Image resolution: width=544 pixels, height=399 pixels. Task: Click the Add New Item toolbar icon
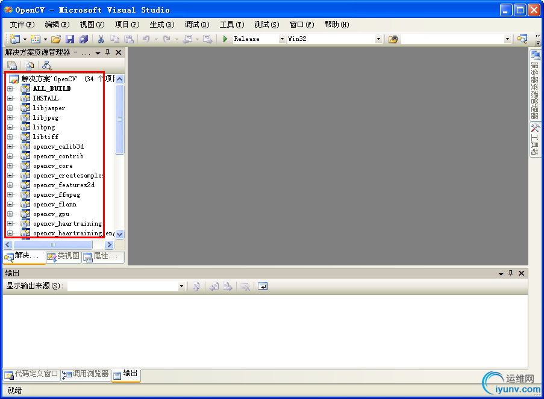[x=36, y=39]
